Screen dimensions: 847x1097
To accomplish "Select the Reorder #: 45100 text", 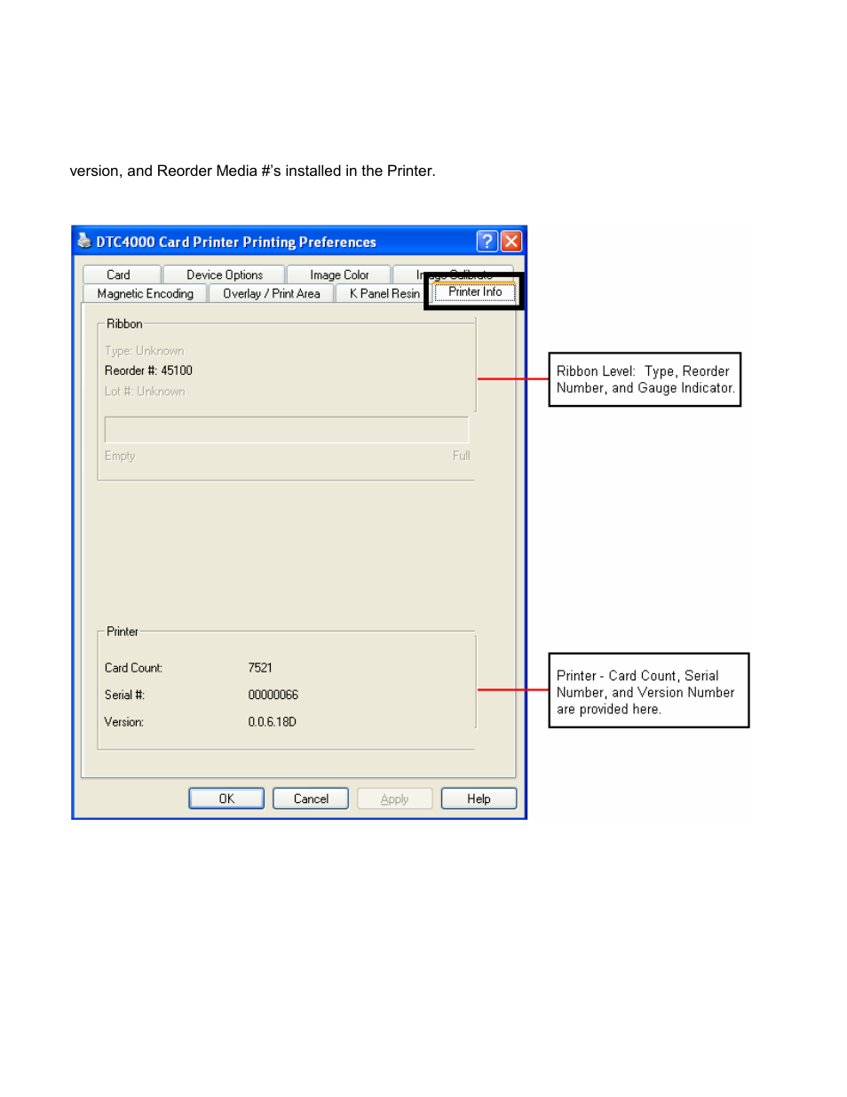I will (148, 370).
